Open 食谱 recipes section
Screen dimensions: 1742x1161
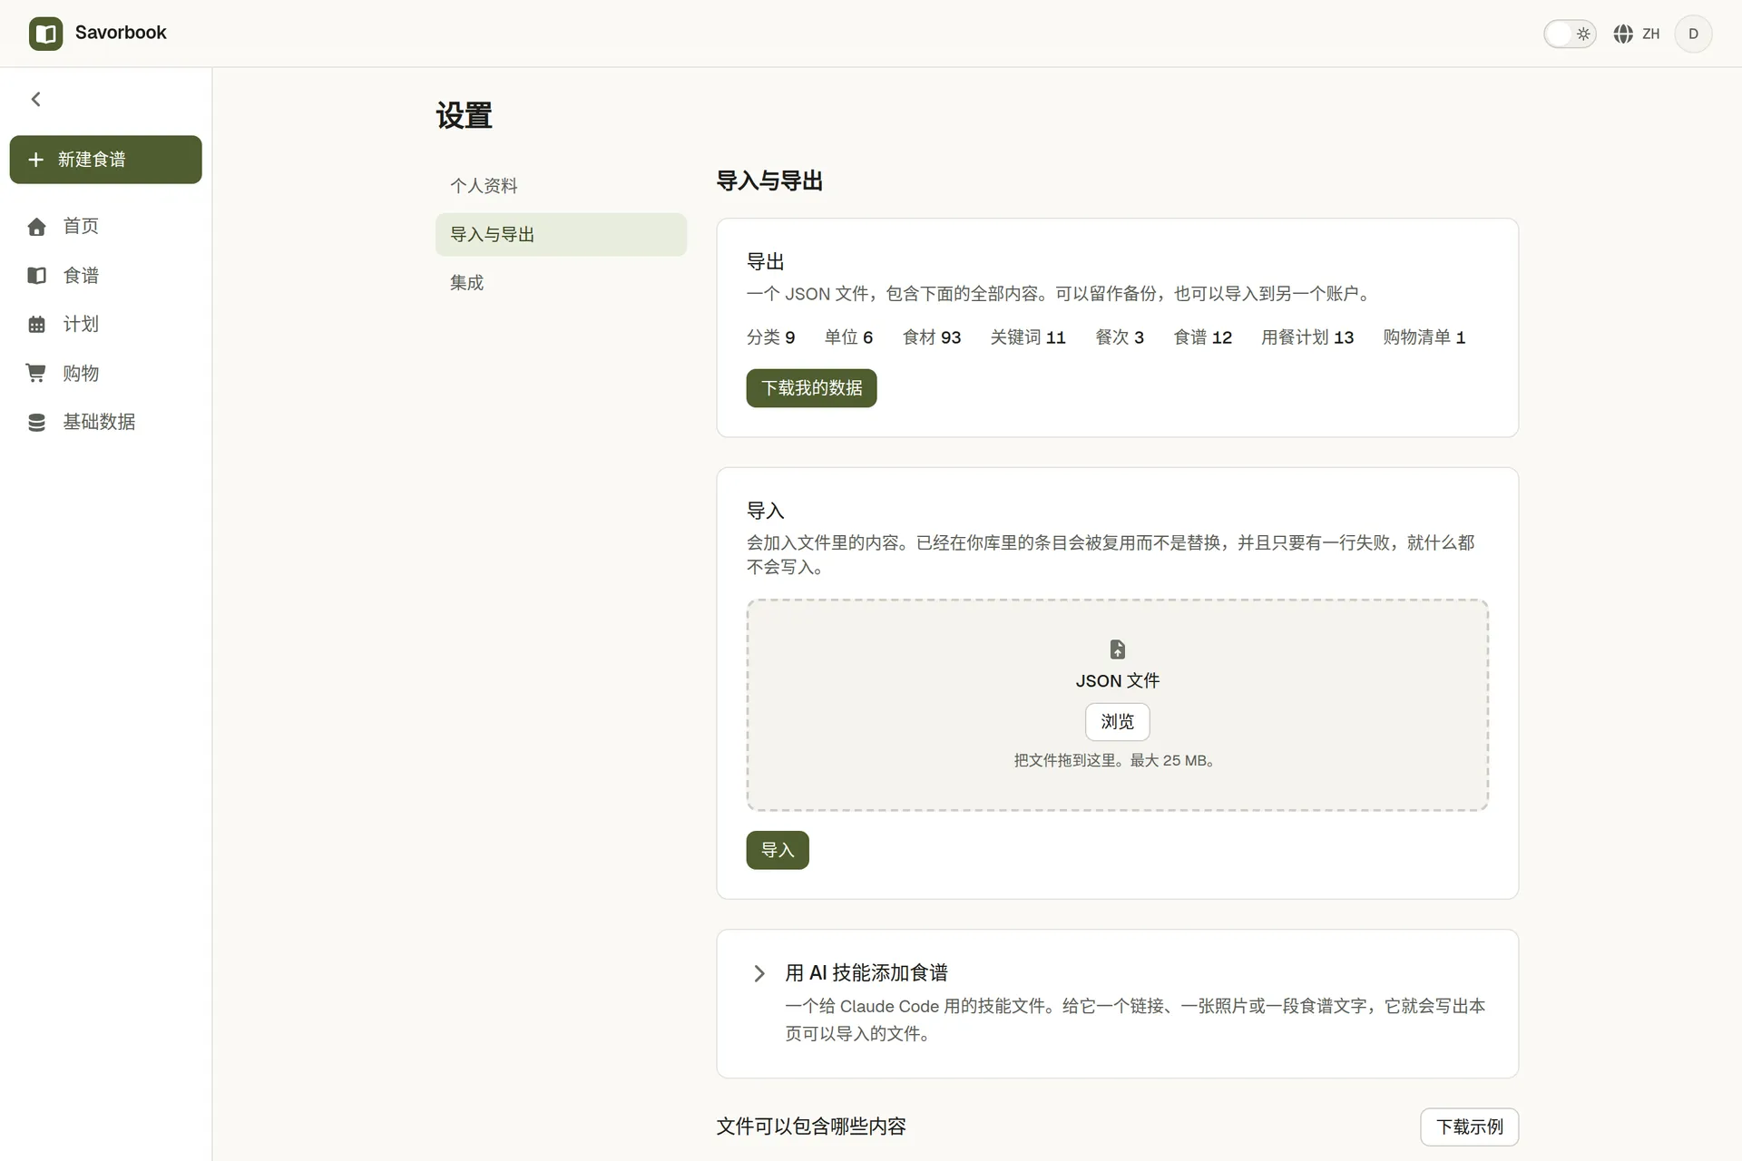(105, 275)
